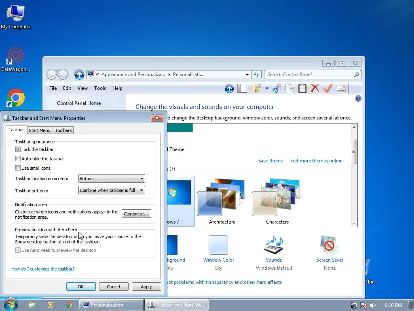Screen dimensions: 414x311
Task: Open the View menu
Action: 82,88
